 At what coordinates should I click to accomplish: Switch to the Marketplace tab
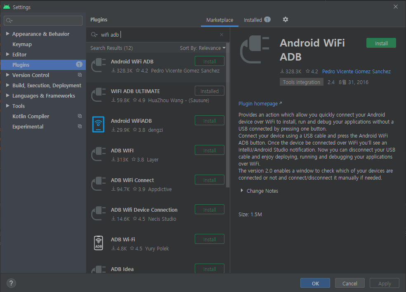[x=220, y=20]
